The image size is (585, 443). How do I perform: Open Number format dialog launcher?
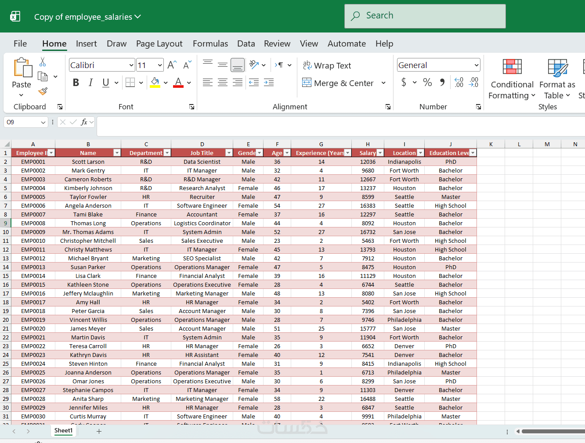click(x=479, y=107)
